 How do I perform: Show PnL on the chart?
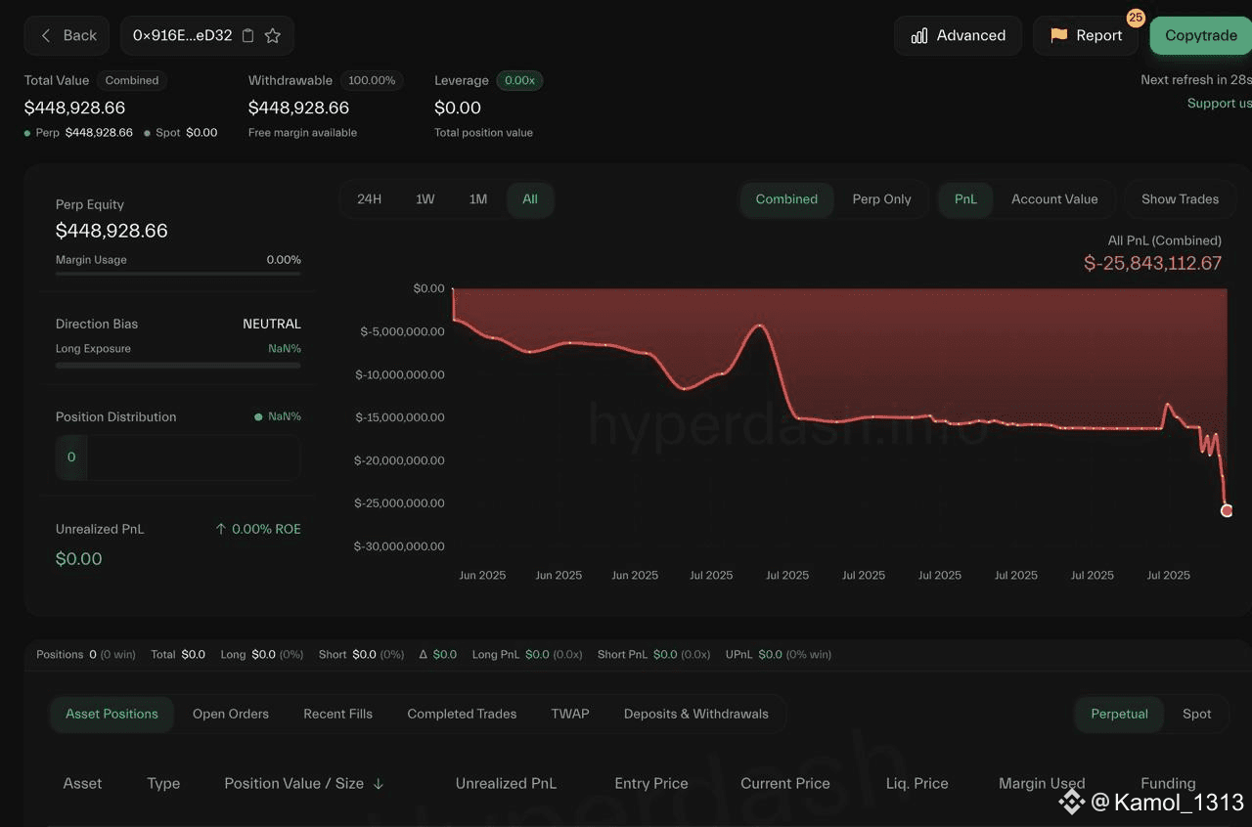(965, 199)
